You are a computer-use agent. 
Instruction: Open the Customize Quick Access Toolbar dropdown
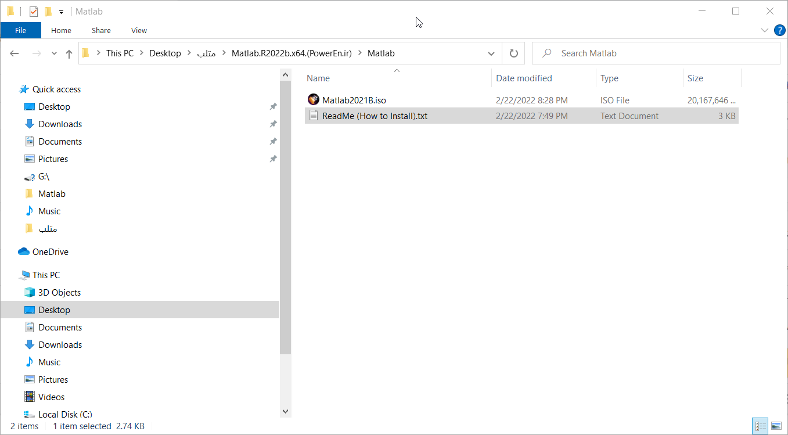pyautogui.click(x=61, y=12)
